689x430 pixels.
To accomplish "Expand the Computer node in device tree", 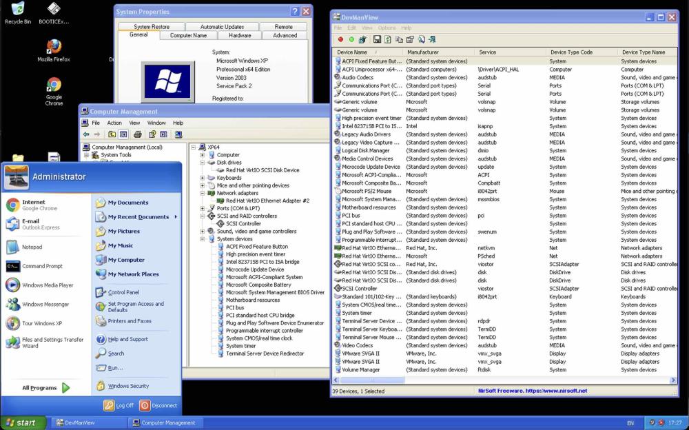I will (x=202, y=155).
